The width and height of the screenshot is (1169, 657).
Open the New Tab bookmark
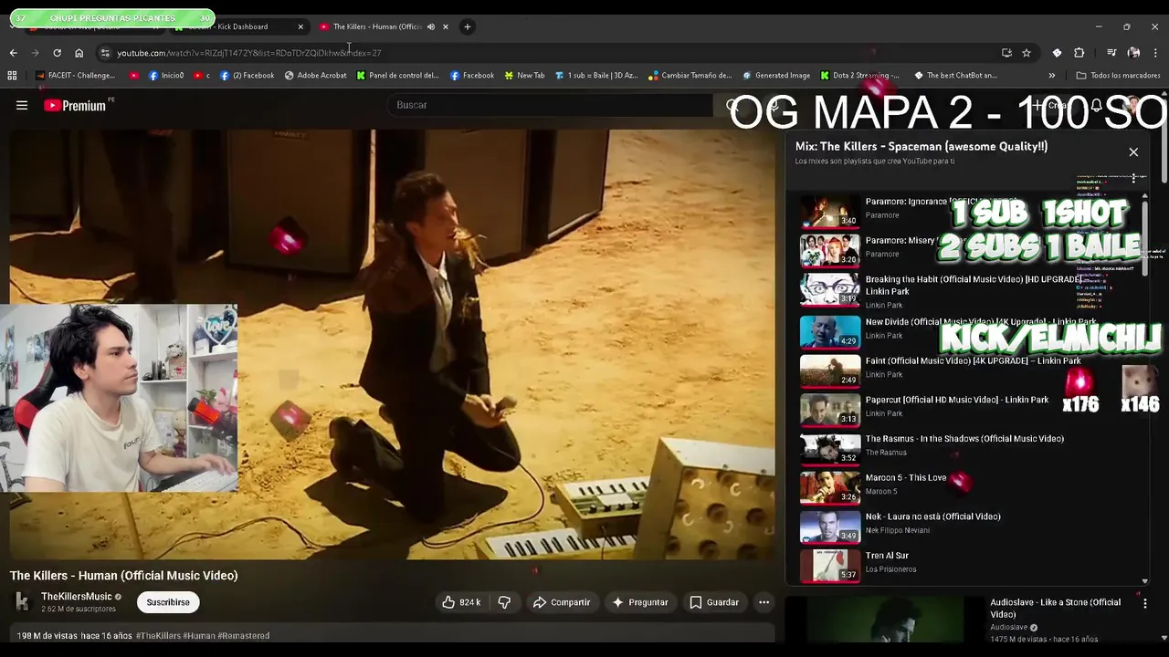click(x=524, y=76)
